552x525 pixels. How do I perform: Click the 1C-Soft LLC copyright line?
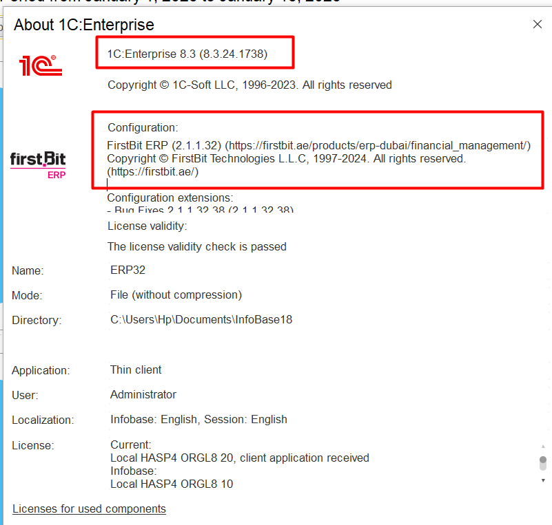point(249,85)
